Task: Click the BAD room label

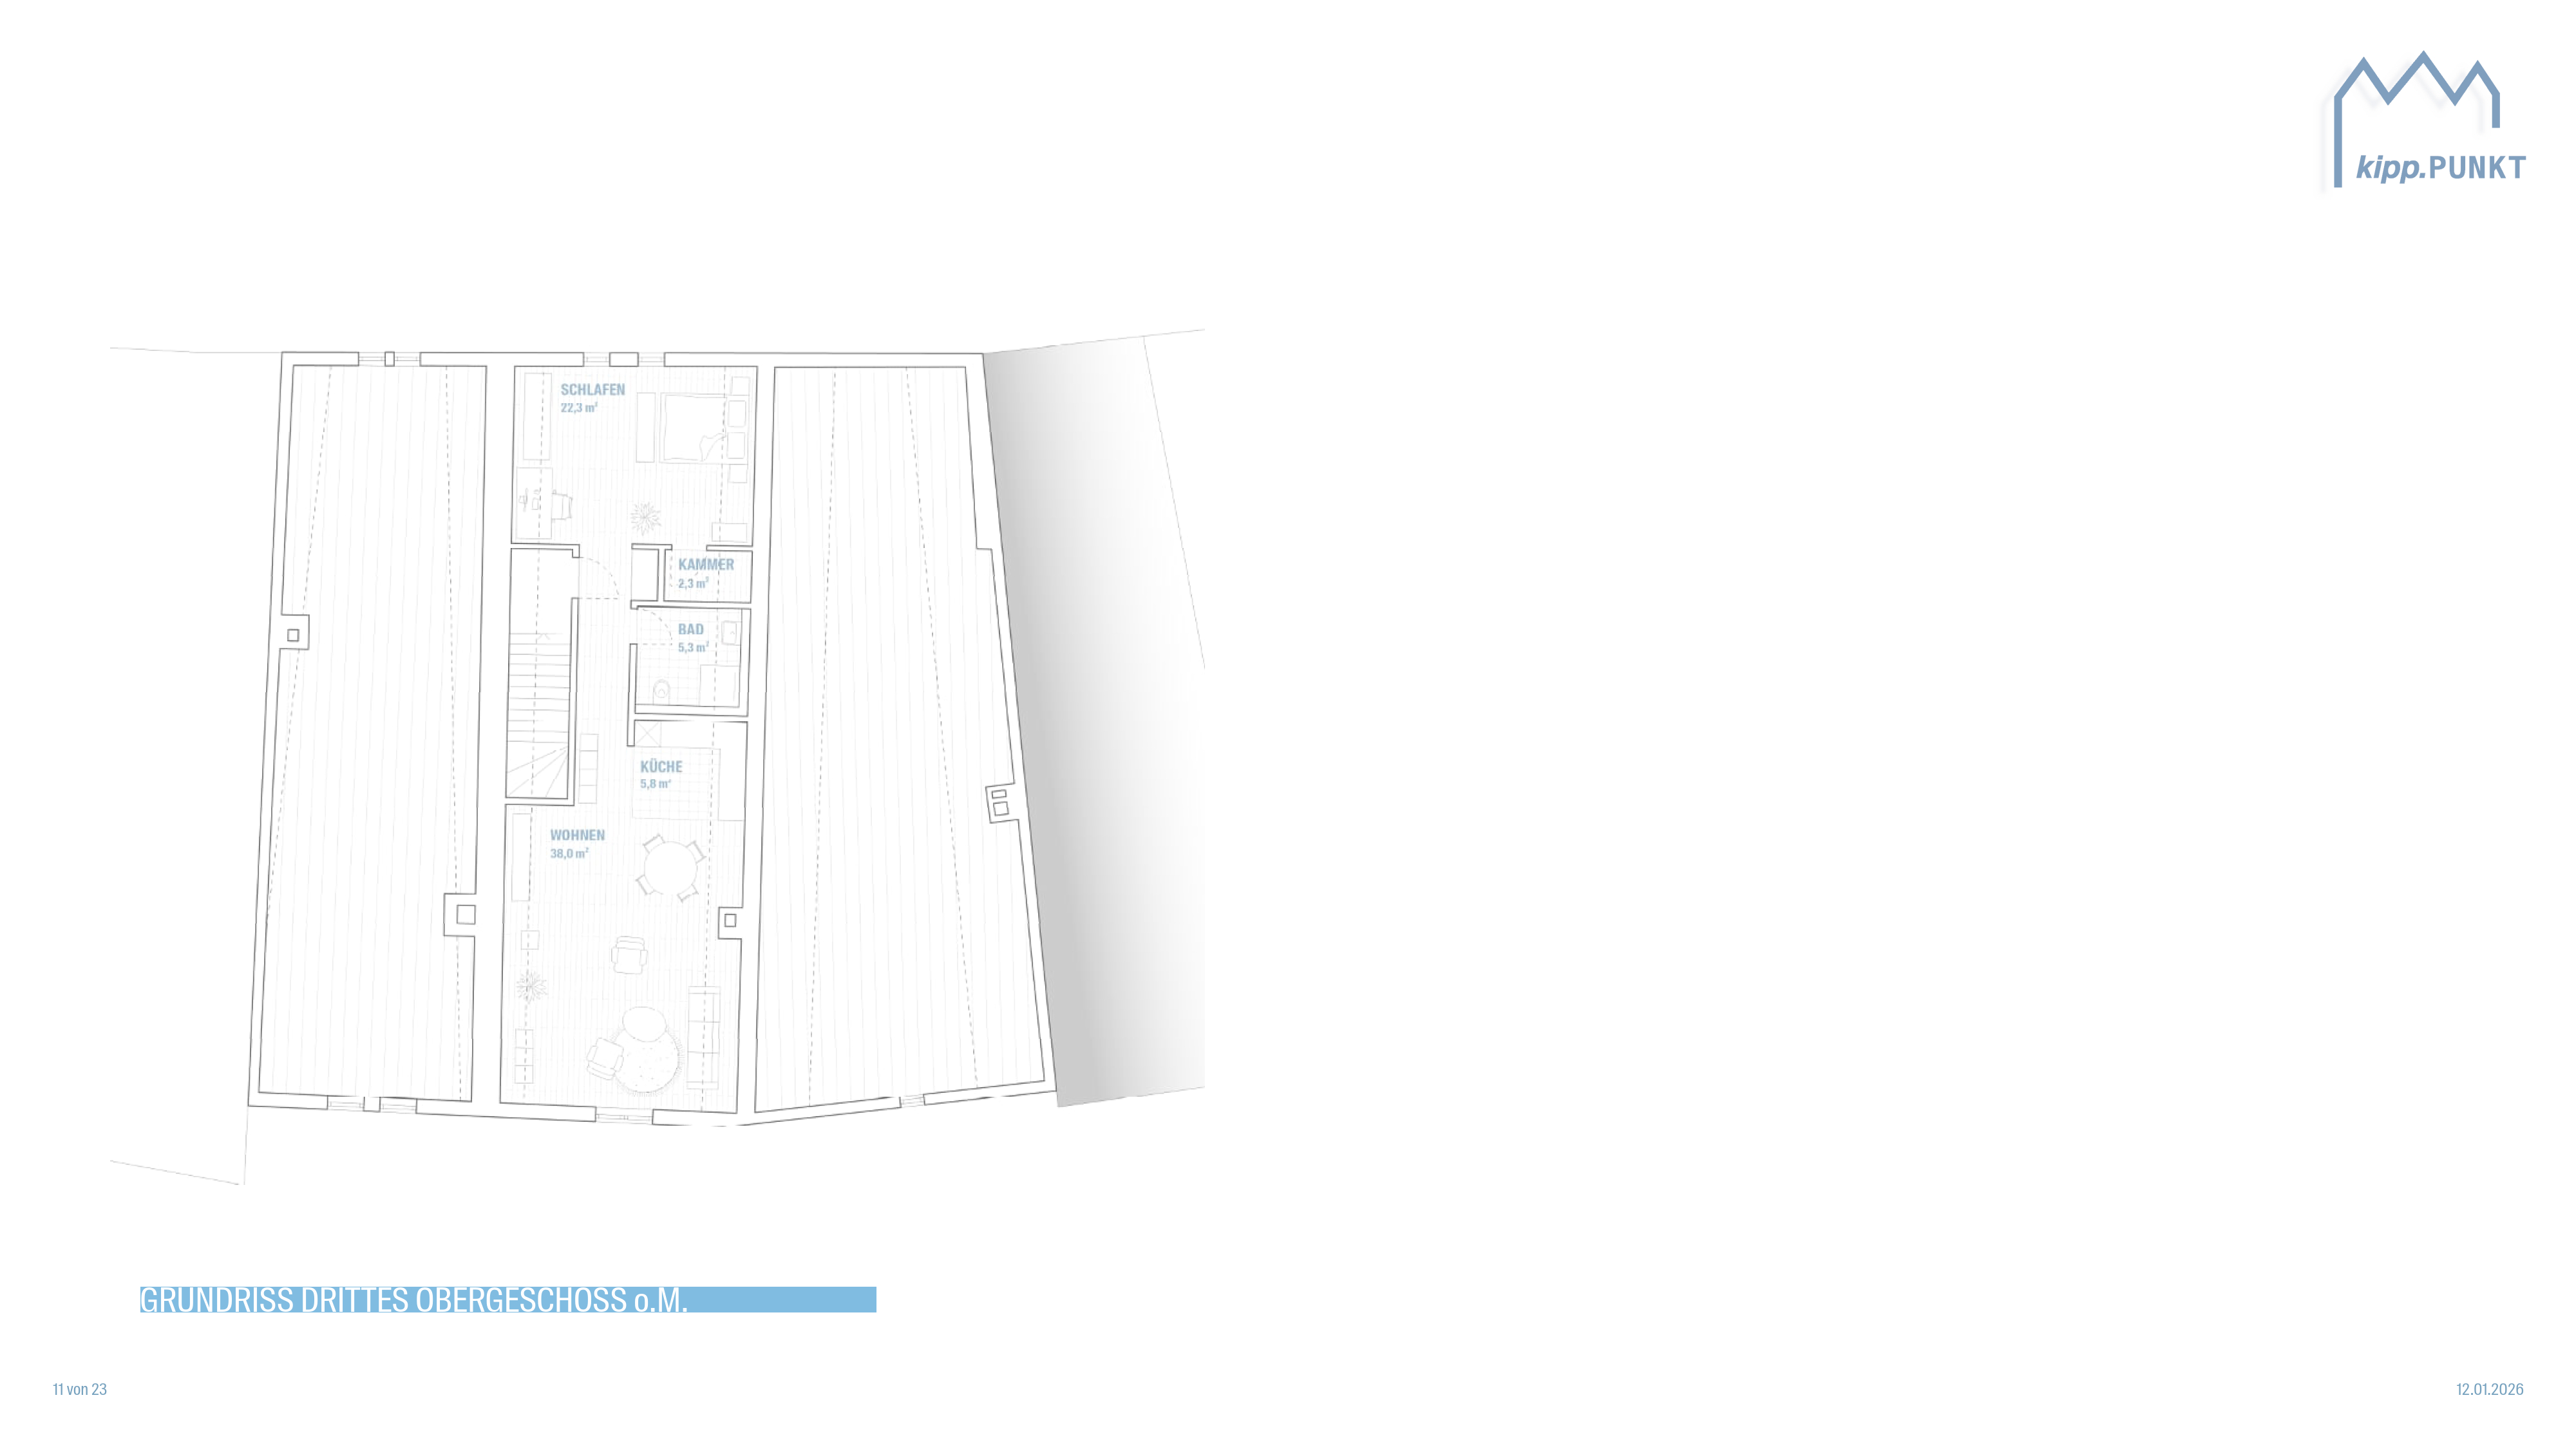Action: click(691, 630)
